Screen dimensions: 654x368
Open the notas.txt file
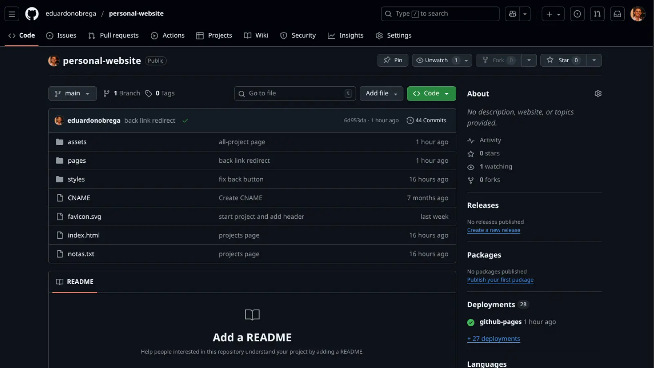[81, 254]
